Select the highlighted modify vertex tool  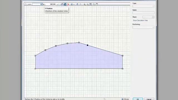65,4
